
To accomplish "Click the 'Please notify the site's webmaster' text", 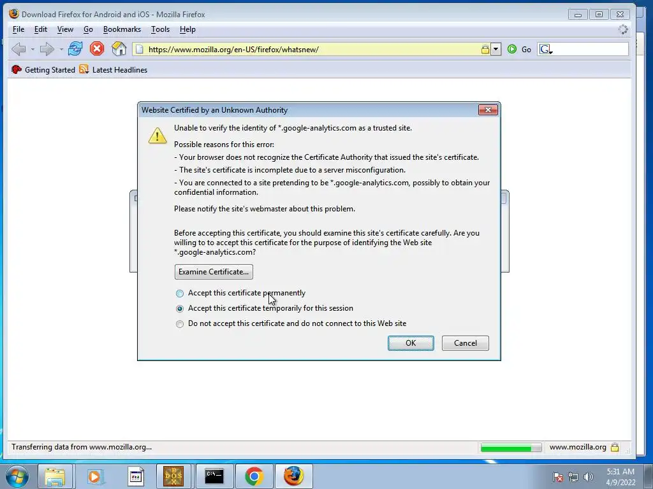I will [x=265, y=209].
